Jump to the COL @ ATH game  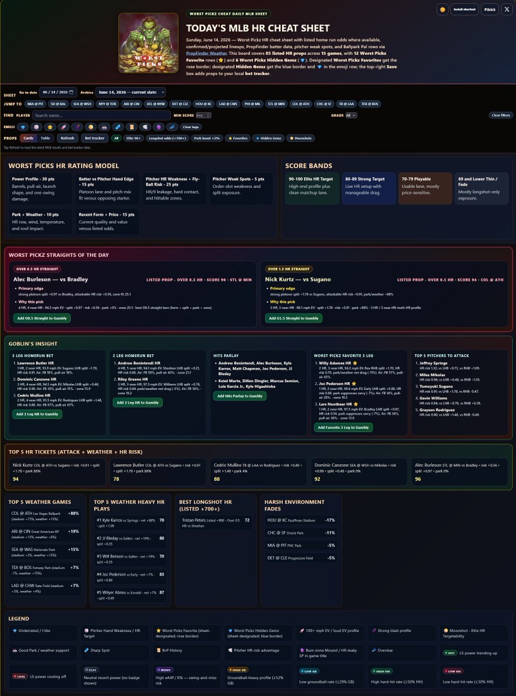pos(301,104)
